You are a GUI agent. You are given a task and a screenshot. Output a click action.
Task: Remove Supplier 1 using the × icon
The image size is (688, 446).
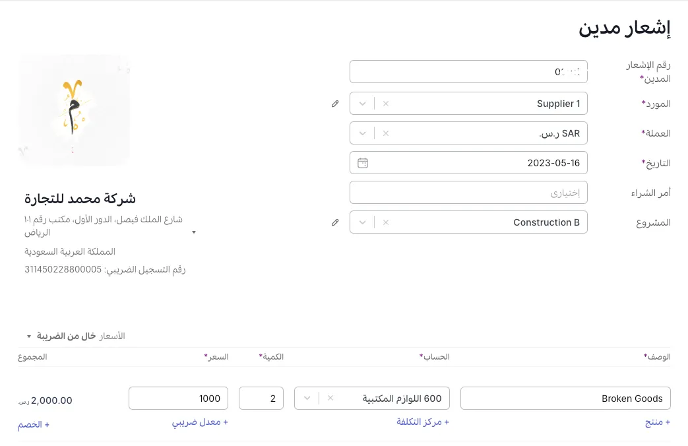click(385, 104)
